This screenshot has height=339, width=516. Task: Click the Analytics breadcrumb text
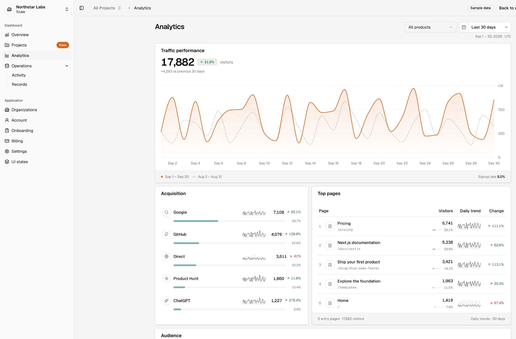tap(142, 8)
